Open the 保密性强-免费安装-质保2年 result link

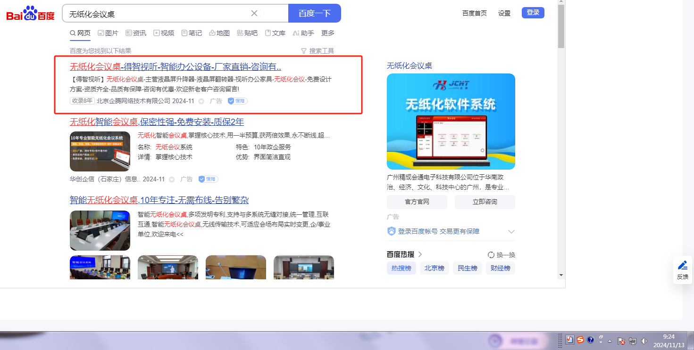[157, 122]
